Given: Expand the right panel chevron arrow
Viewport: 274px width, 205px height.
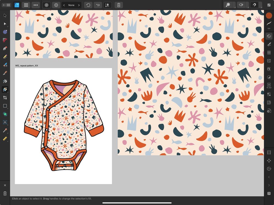Looking at the screenshot, I should pos(269,185).
